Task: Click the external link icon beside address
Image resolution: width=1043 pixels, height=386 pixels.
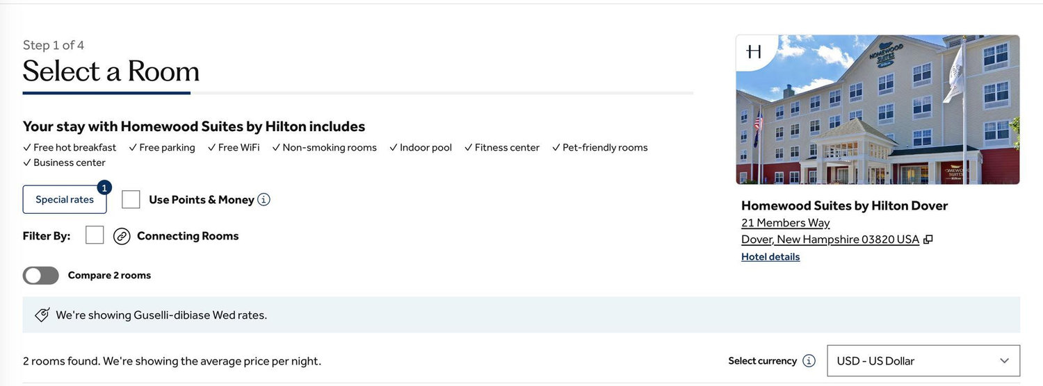Action: 928,240
